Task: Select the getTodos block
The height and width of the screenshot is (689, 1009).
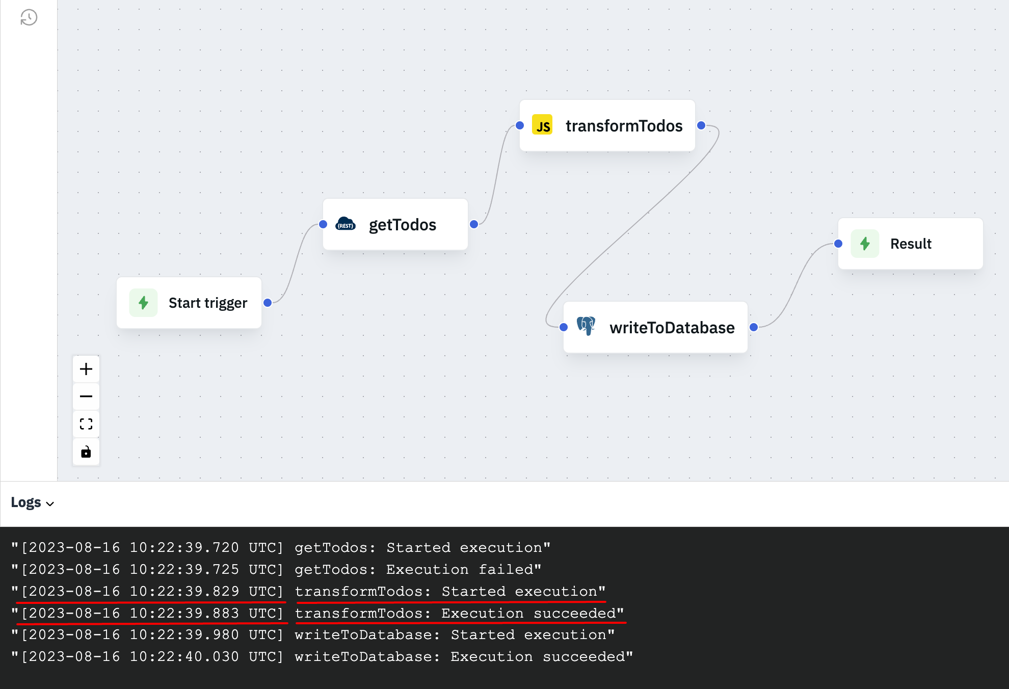Action: pos(402,225)
